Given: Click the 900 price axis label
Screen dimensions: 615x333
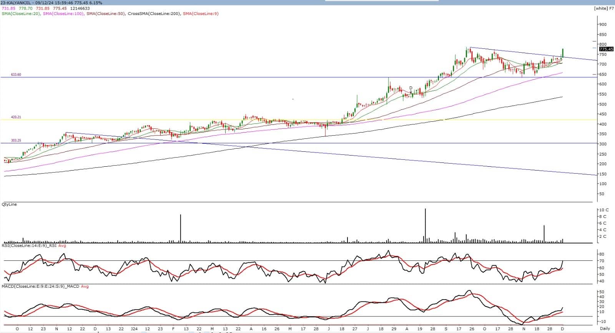Looking at the screenshot, I should pos(602,24).
